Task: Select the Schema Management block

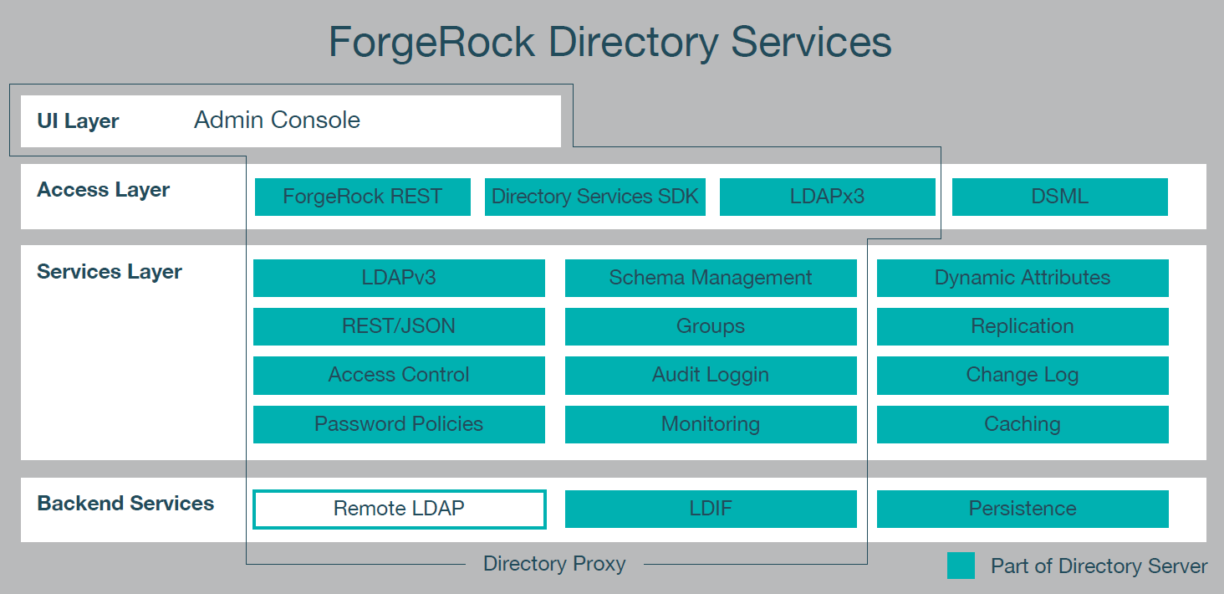Action: click(x=711, y=278)
